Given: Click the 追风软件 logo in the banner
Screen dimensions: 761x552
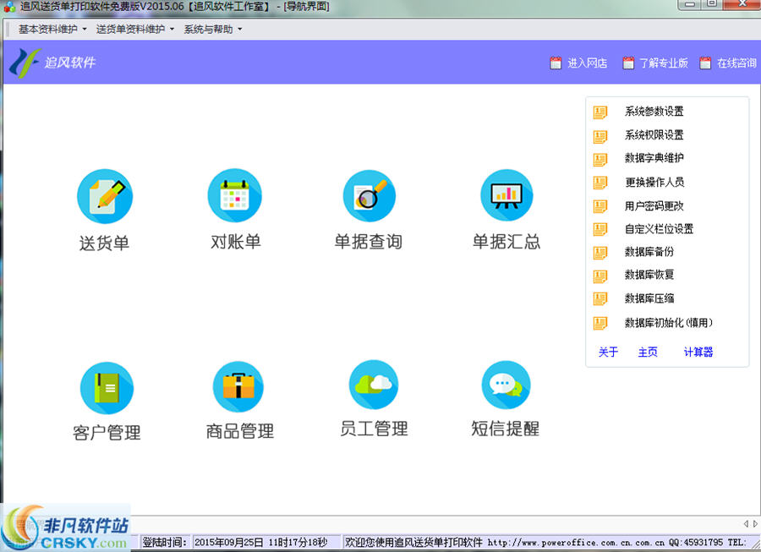Looking at the screenshot, I should [x=52, y=63].
